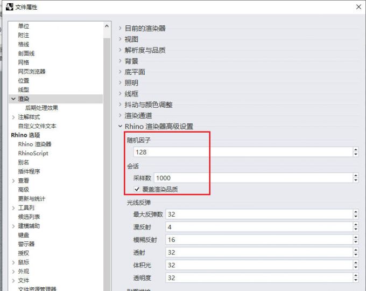The width and height of the screenshot is (366, 291).
Task: Select 剖面线 in the settings tree
Action: pos(26,53)
